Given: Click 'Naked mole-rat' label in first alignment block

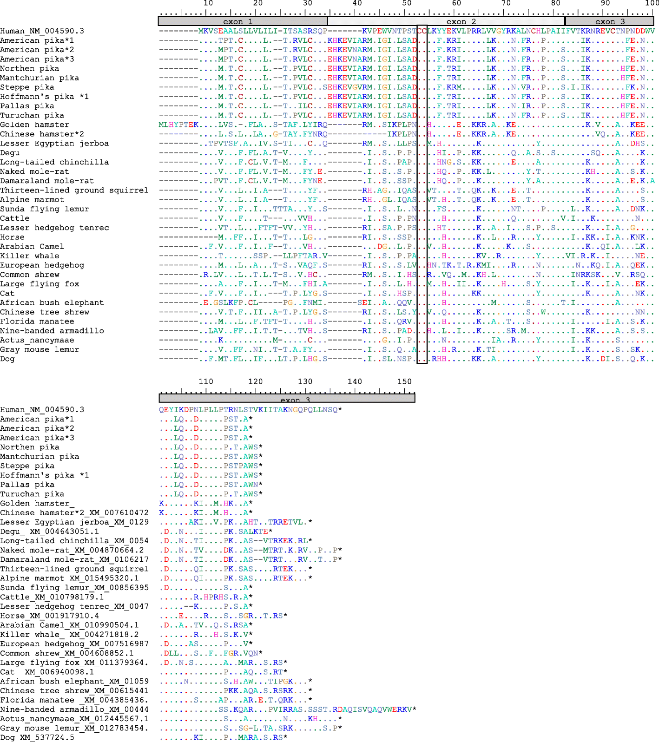Looking at the screenshot, I should tap(35, 171).
